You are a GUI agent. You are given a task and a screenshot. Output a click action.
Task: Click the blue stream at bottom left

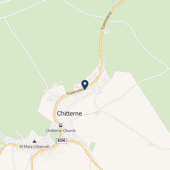pyautogui.click(x=29, y=160)
